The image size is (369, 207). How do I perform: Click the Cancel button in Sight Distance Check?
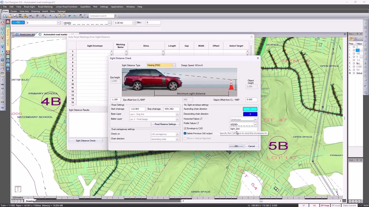(x=251, y=146)
